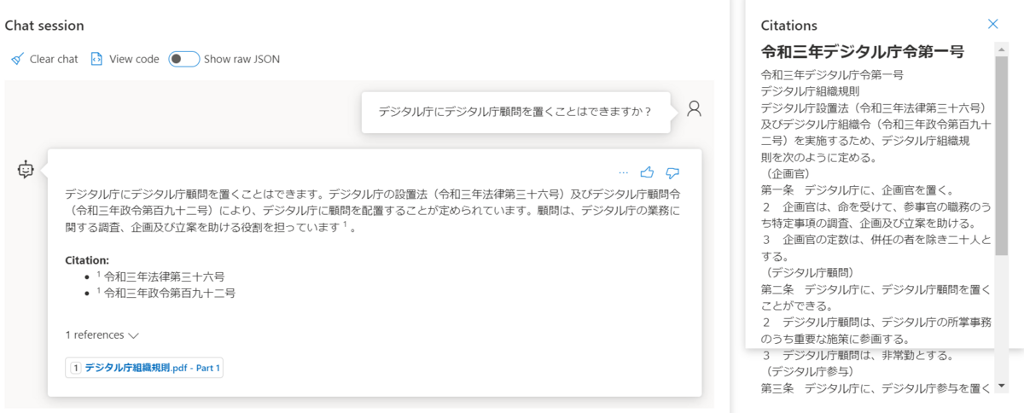Click the Clear chat broom icon
Viewport: 1024px width, 413px height.
point(17,59)
